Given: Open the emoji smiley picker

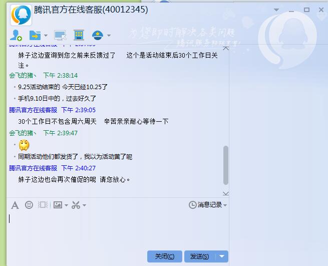Looking at the screenshot, I should (29, 205).
